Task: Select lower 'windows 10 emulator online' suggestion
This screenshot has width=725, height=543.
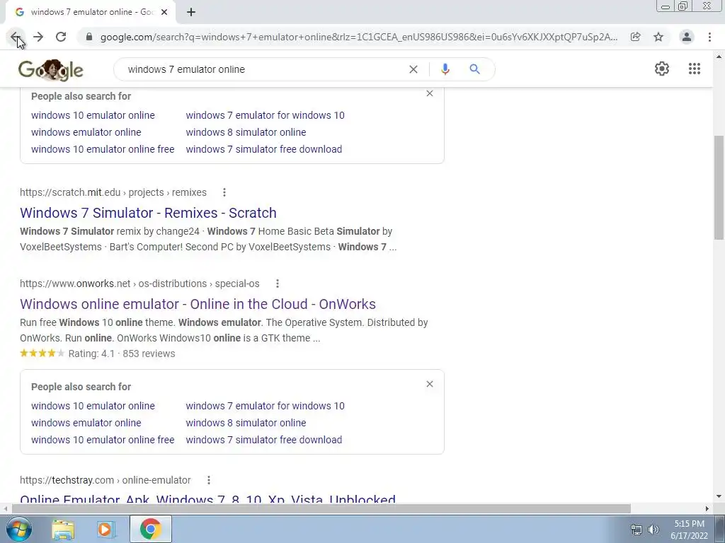Action: tap(93, 406)
